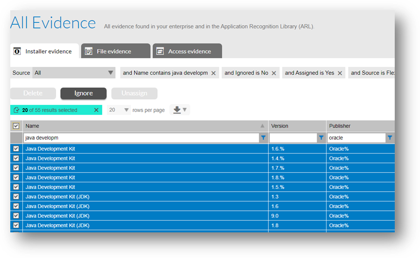Click the Publisher filter field containing oracle
The height and width of the screenshot is (258, 420).
click(x=356, y=138)
